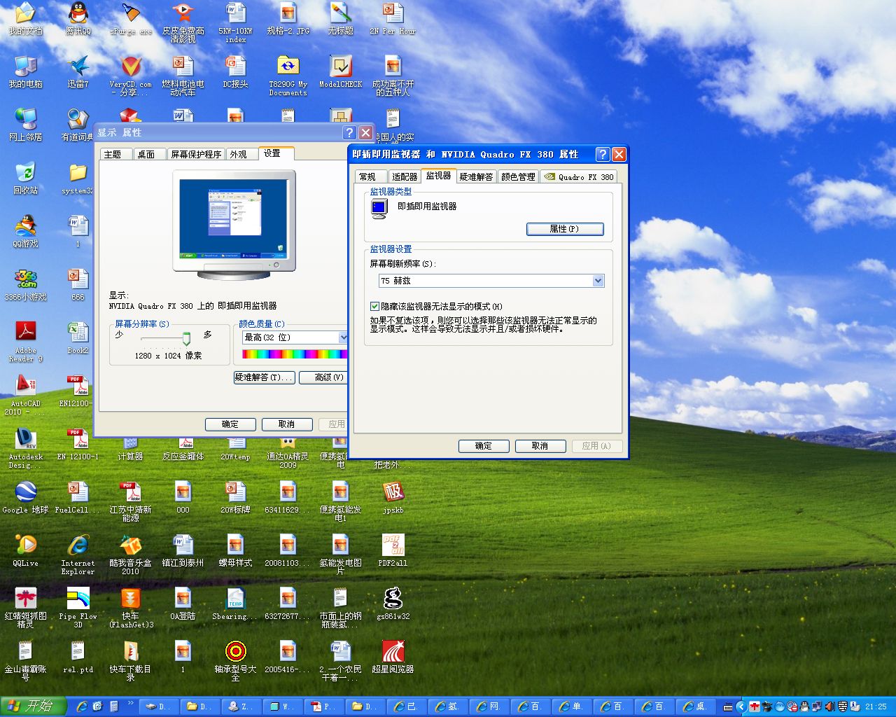This screenshot has height=717, width=896.
Task: Open the 超星阅览器 desktop icon
Action: click(x=393, y=657)
